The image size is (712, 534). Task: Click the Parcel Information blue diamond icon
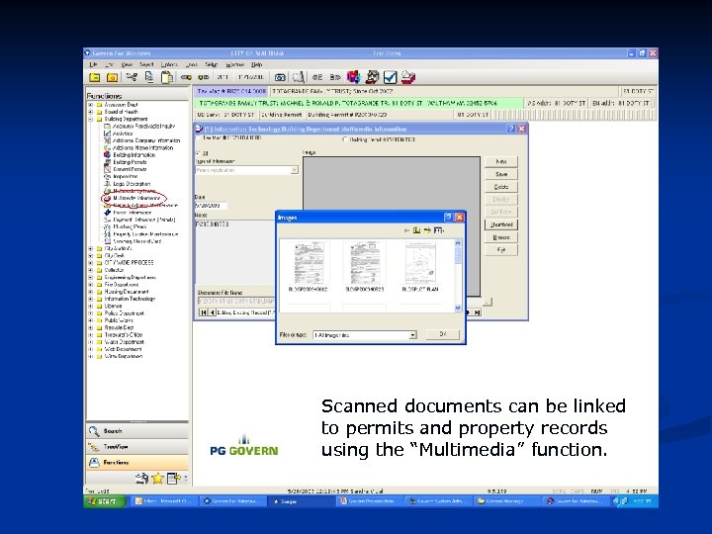108,212
